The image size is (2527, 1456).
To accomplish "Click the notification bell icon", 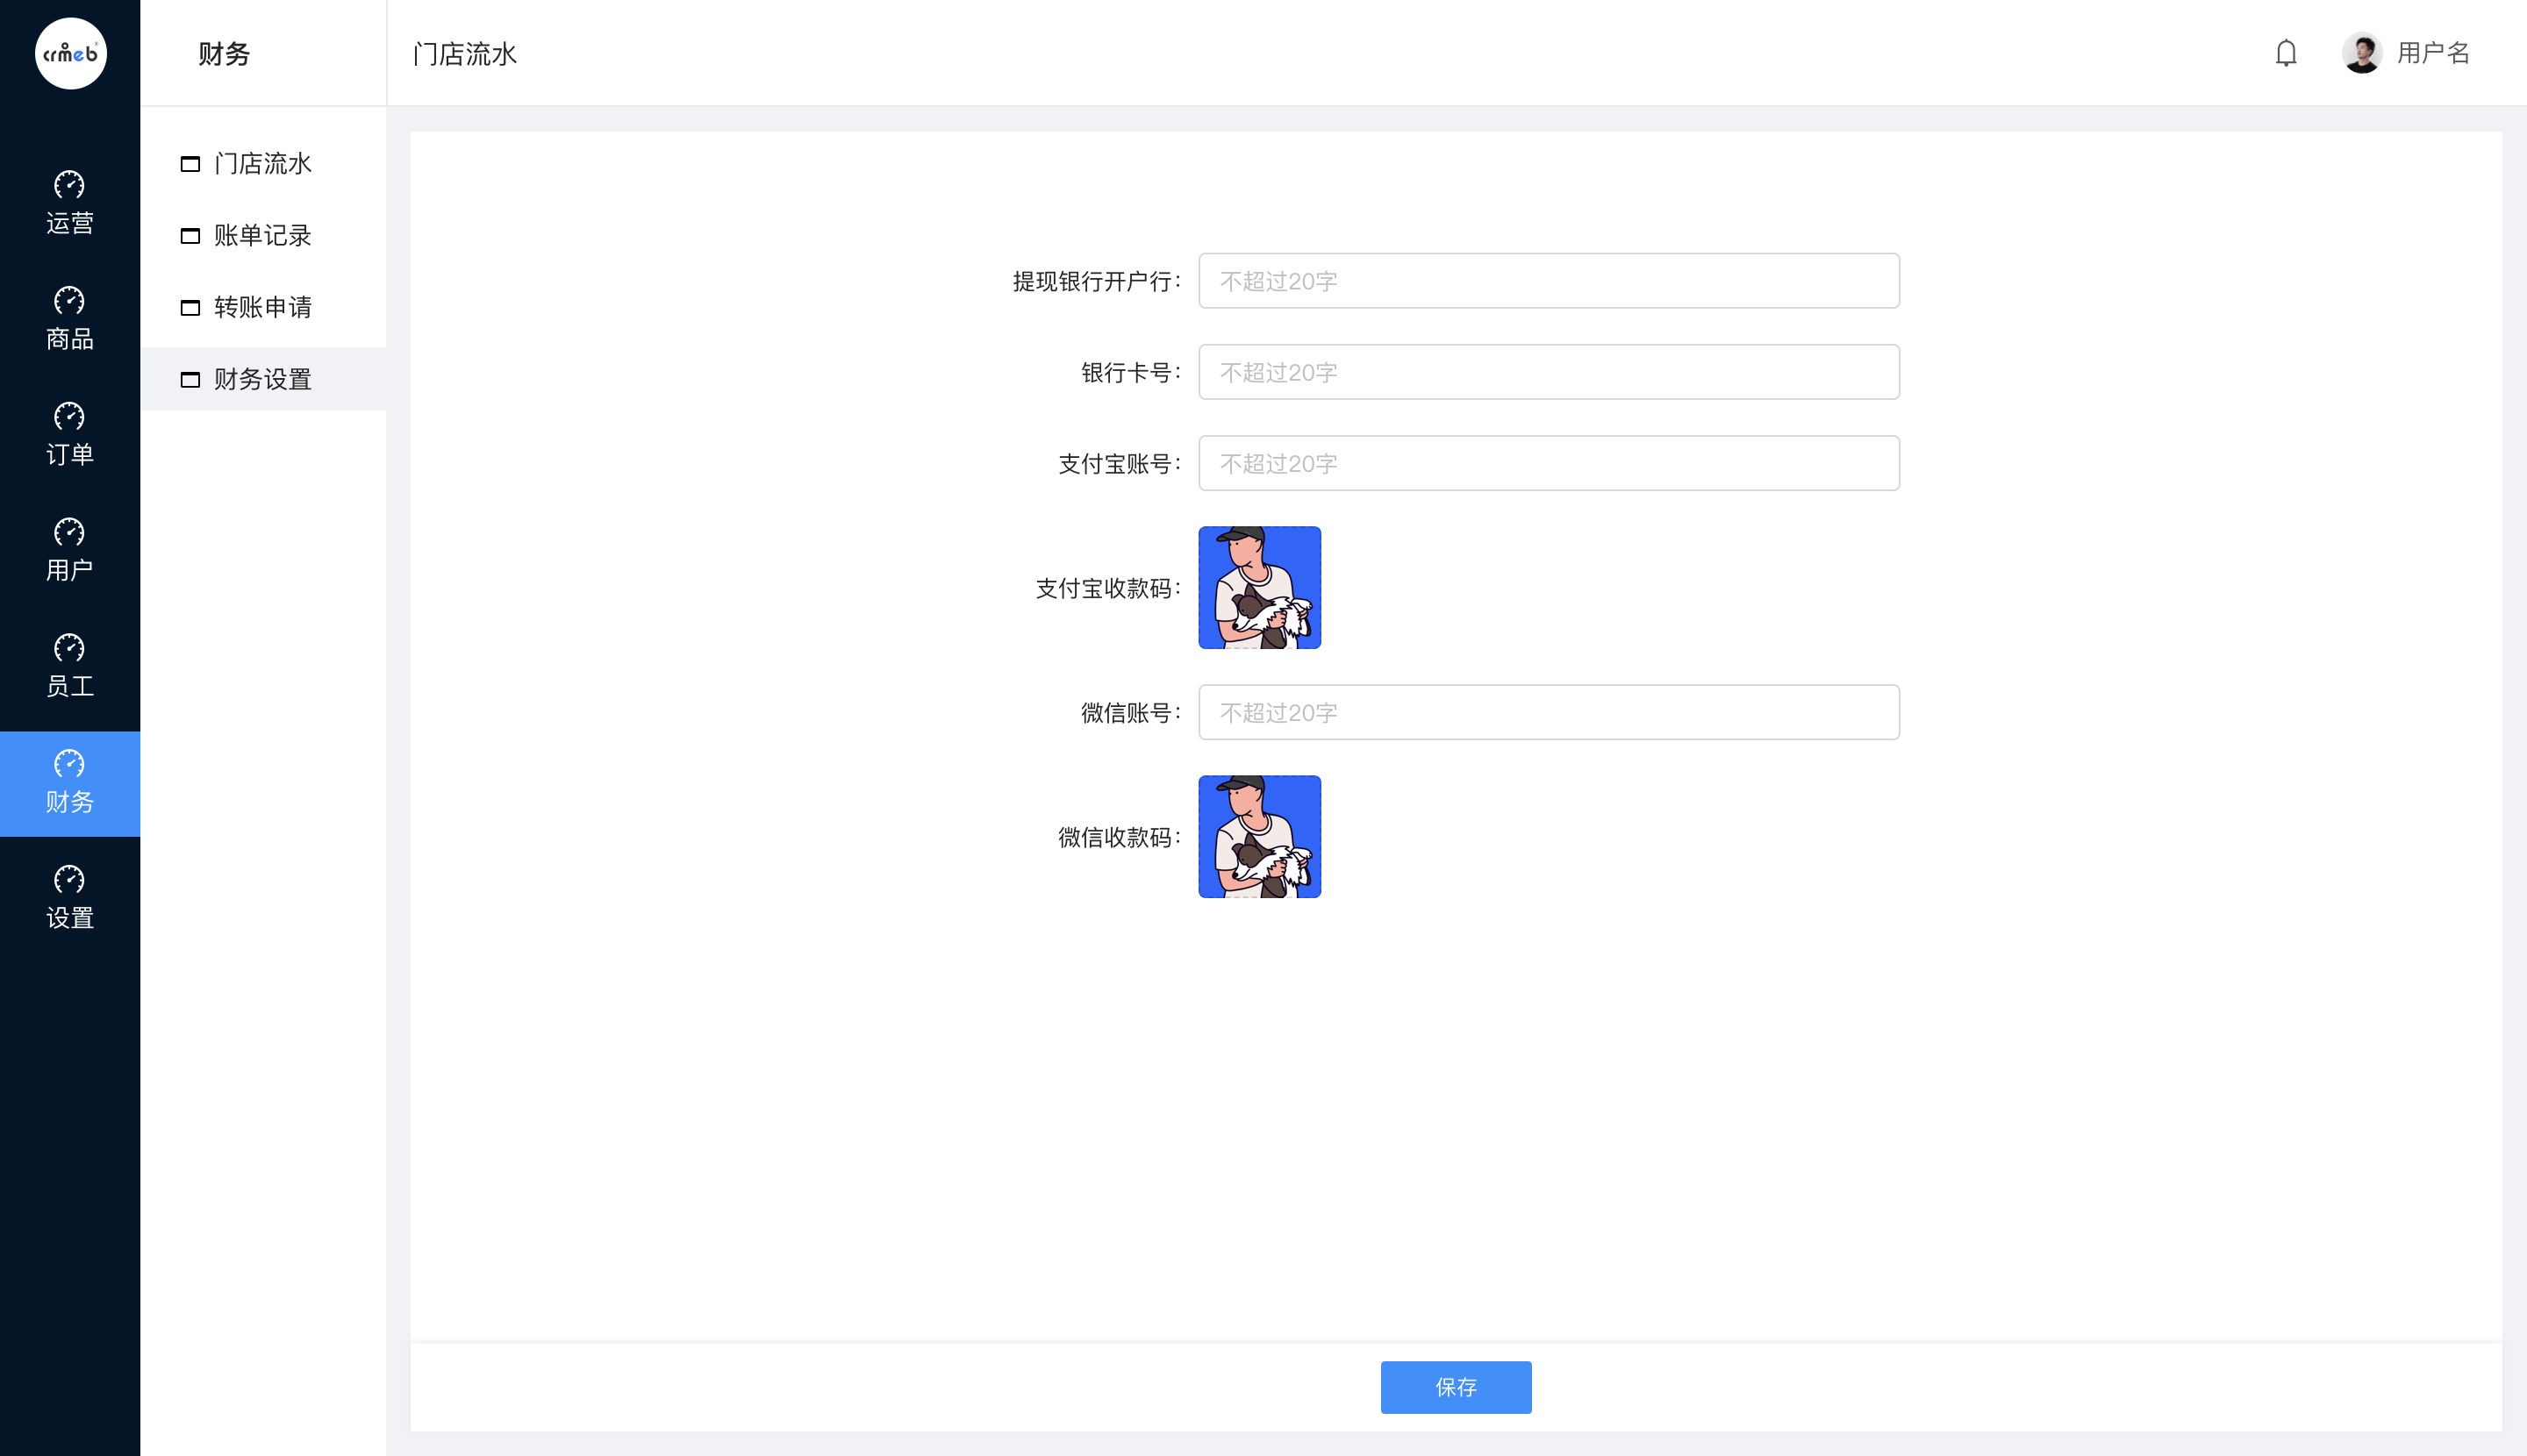I will [2286, 53].
